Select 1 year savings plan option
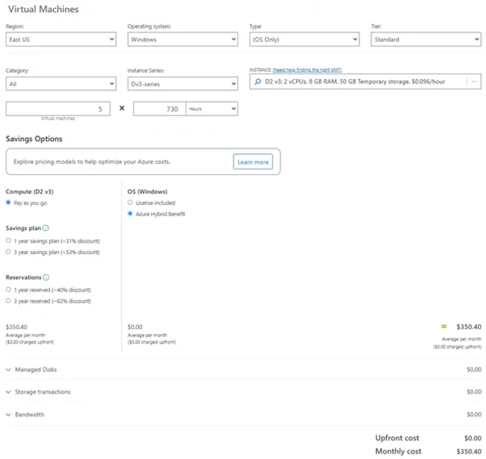The height and width of the screenshot is (459, 486). coord(8,240)
